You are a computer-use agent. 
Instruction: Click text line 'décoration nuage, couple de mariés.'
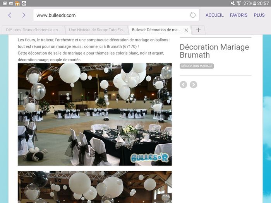tap(50, 60)
